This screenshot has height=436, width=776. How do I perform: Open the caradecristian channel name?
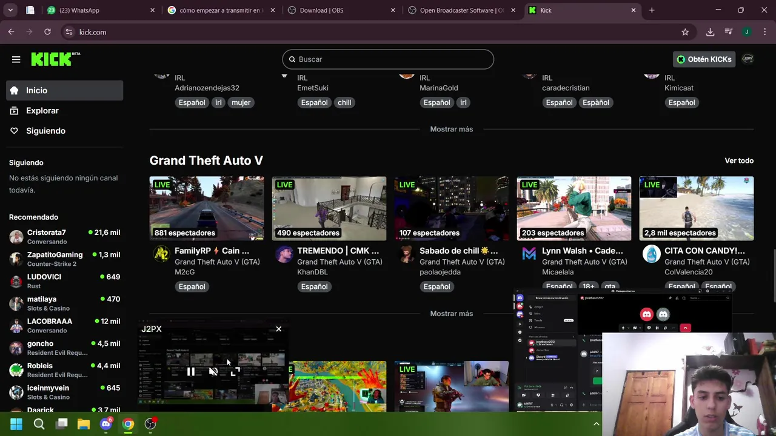pyautogui.click(x=566, y=88)
